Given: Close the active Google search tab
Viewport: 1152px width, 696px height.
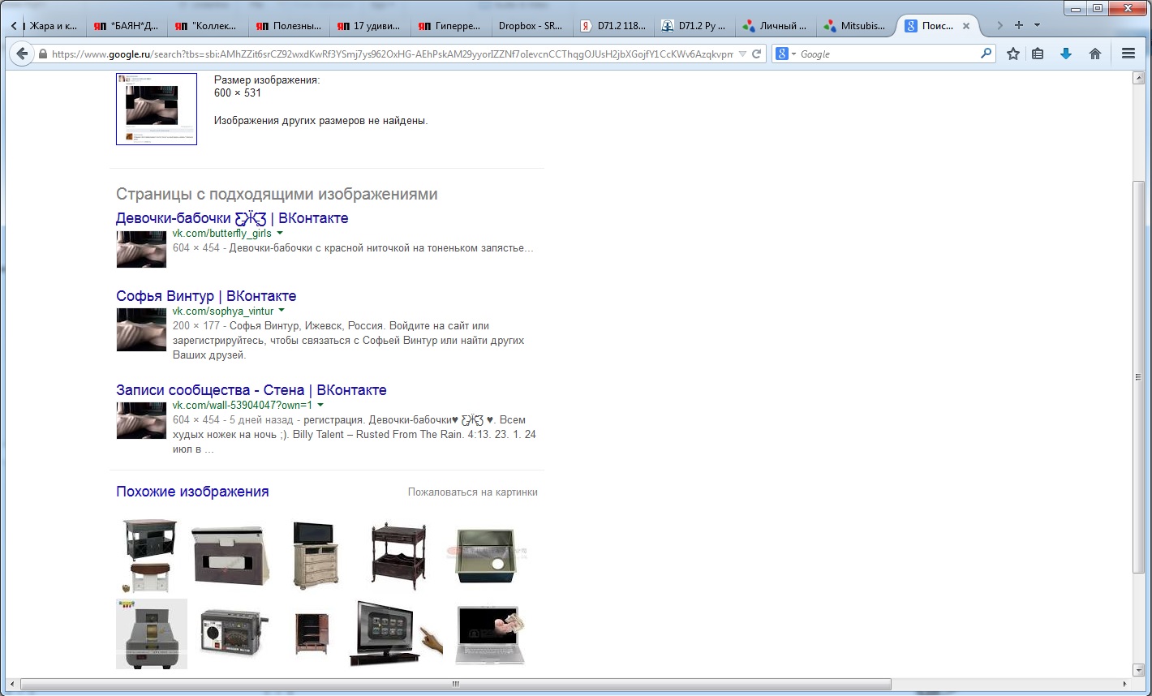Looking at the screenshot, I should coord(965,26).
